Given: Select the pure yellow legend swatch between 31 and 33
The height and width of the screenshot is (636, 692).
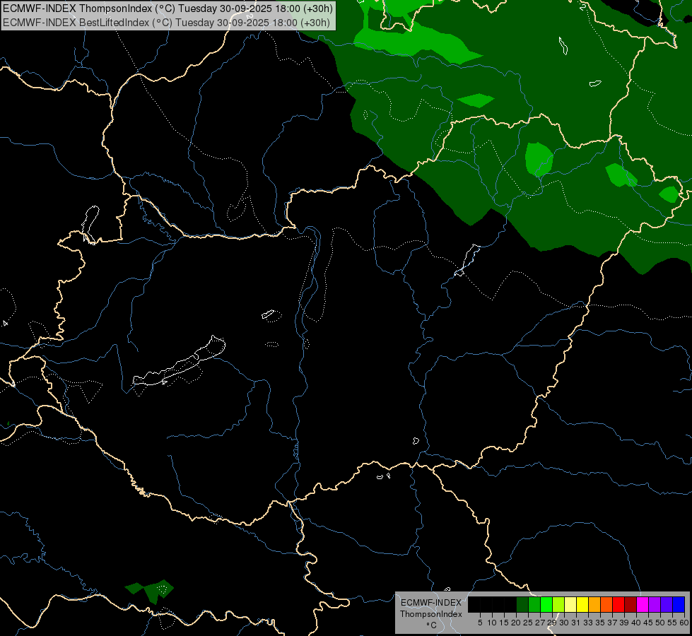Looking at the screenshot, I should pyautogui.click(x=582, y=604).
